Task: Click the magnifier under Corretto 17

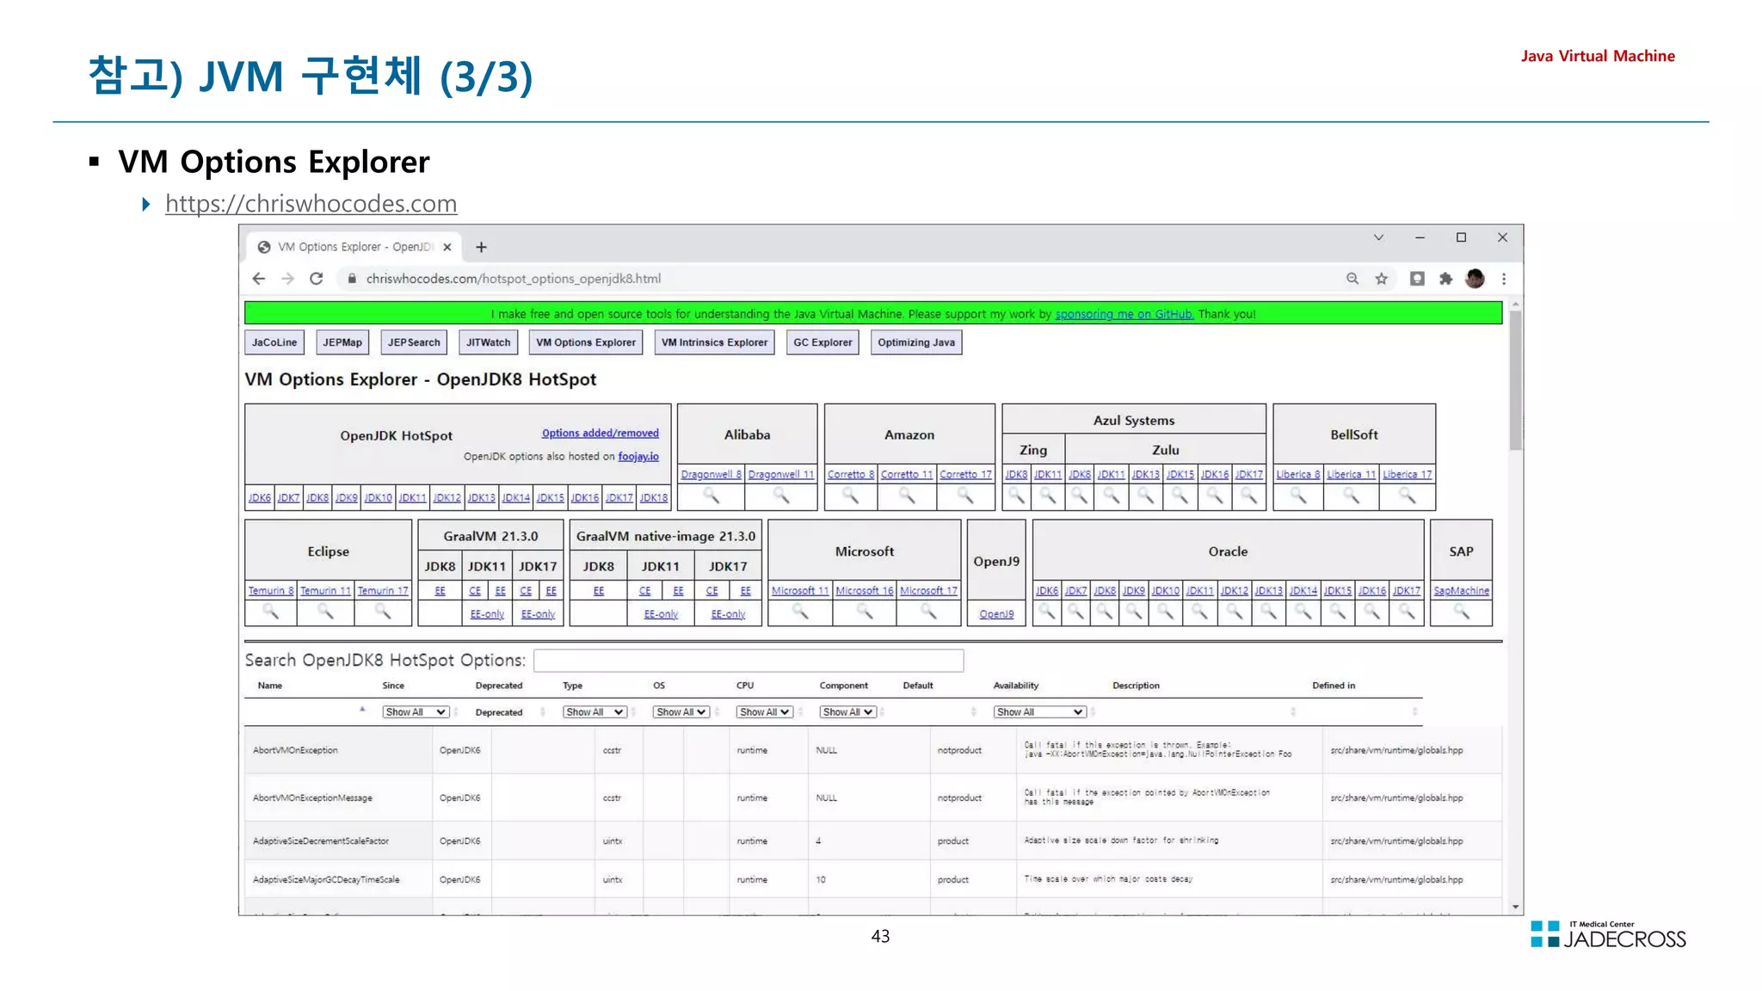Action: tap(965, 495)
